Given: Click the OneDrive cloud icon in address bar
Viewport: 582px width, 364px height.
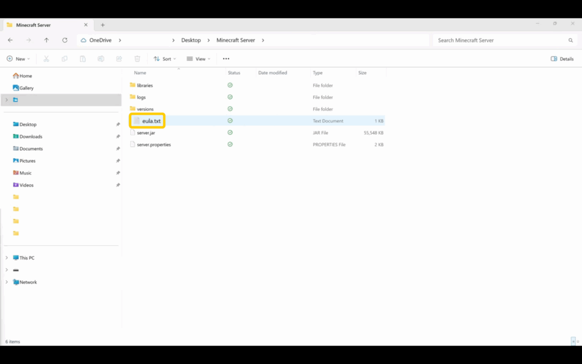Looking at the screenshot, I should click(84, 40).
